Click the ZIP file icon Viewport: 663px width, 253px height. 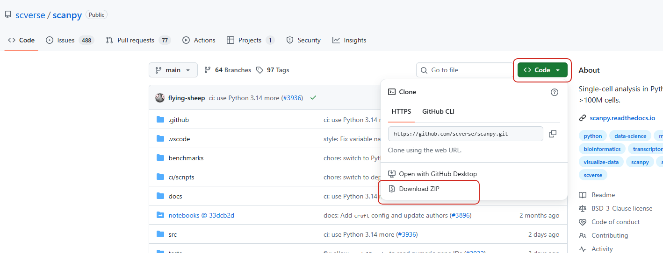(x=392, y=189)
